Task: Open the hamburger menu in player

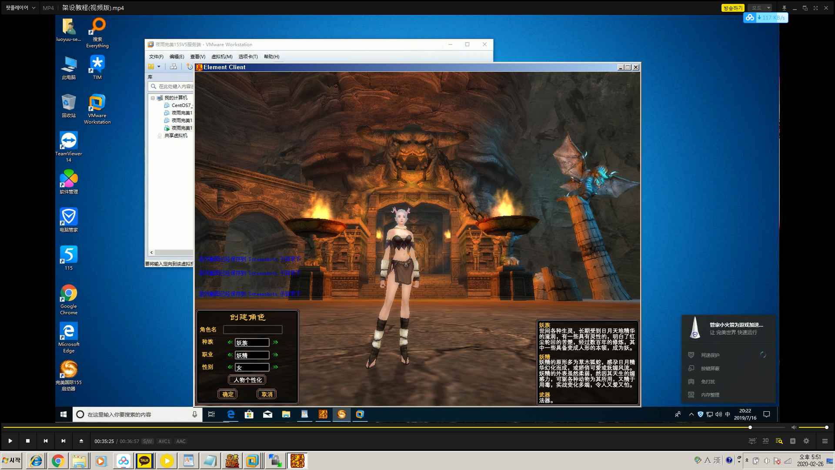Action: 825,441
